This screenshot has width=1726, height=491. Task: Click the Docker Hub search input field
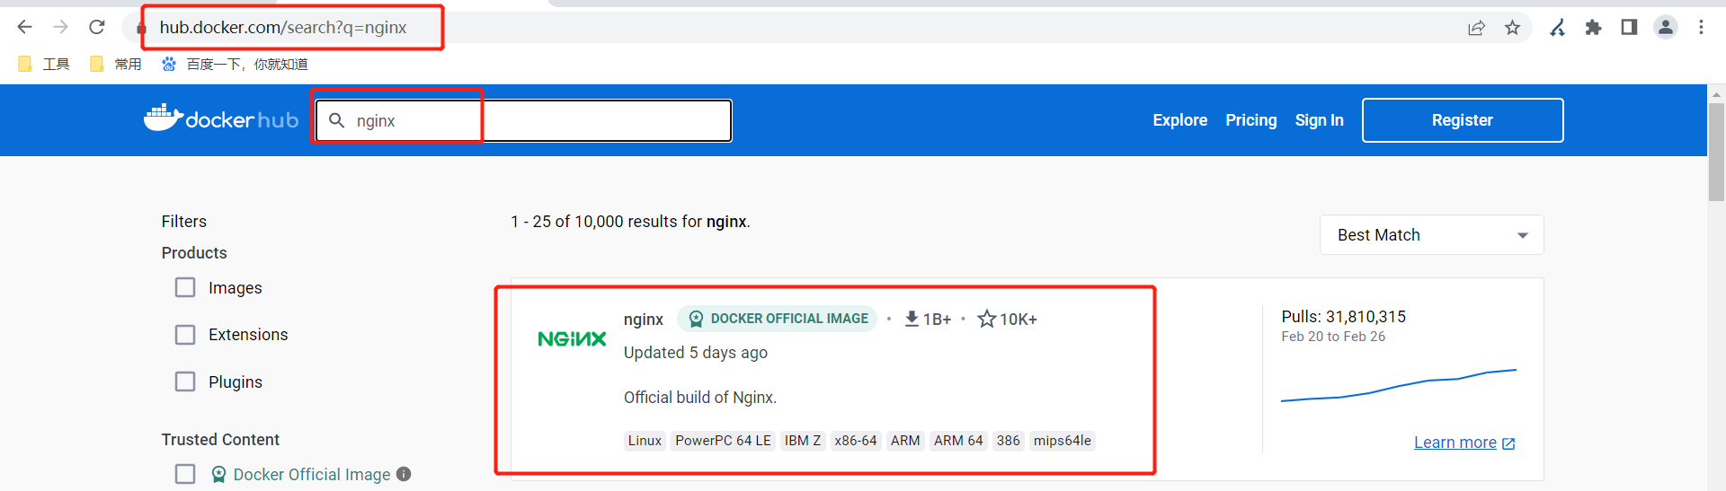point(523,120)
